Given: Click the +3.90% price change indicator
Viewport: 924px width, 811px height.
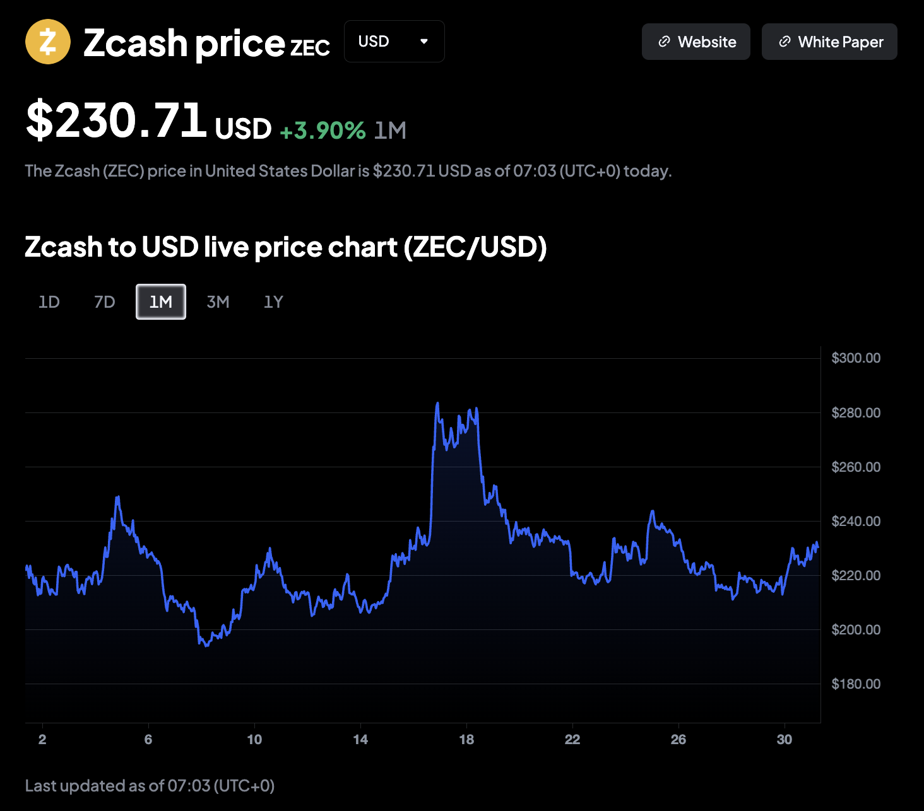Looking at the screenshot, I should (323, 131).
